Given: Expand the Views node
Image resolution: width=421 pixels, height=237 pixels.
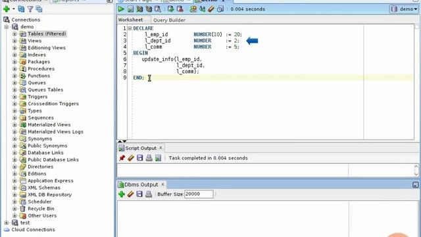Looking at the screenshot, I should pos(14,41).
